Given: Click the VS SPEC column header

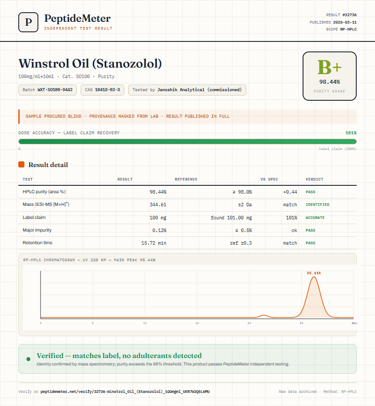Looking at the screenshot, I should click(269, 179).
